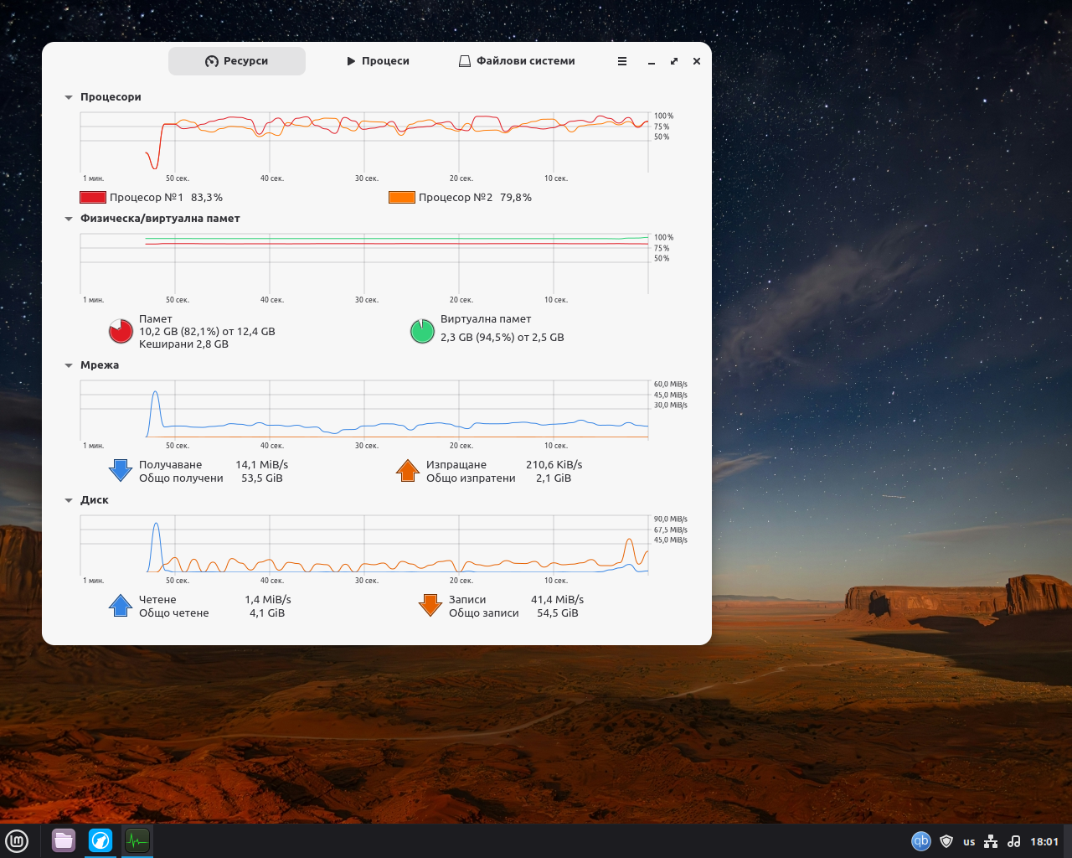This screenshot has height=858, width=1072.
Task: Collapse the Мрежа section
Action: (69, 365)
